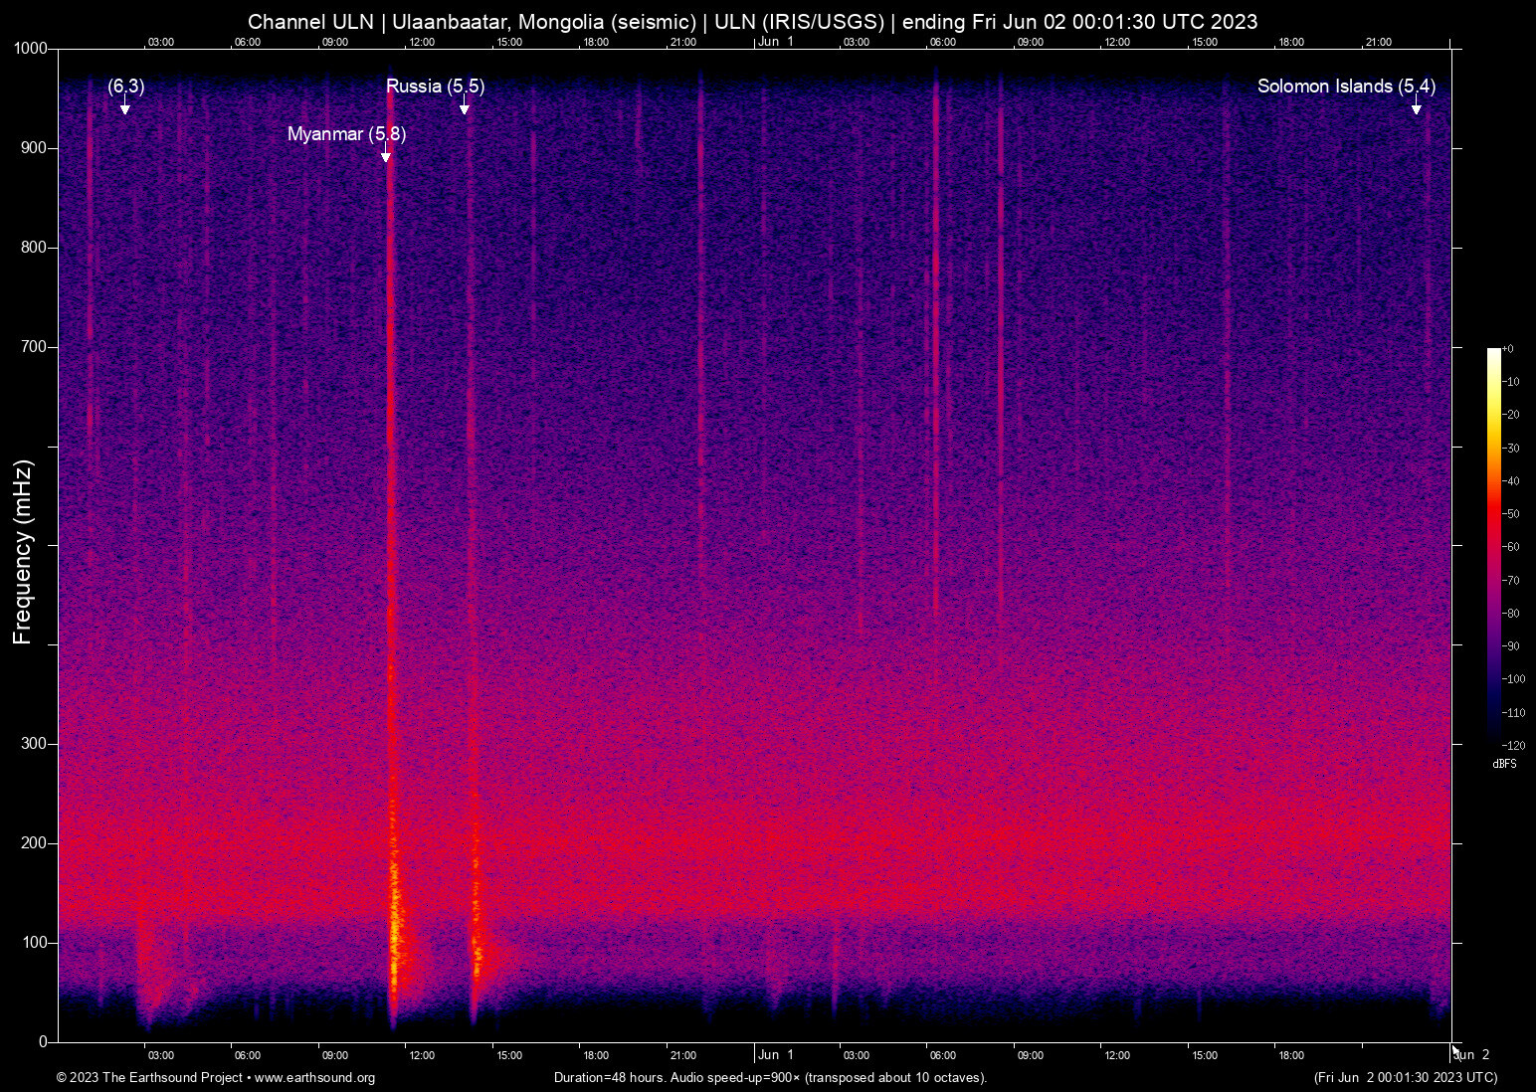Select the 1000 frequency tick label
This screenshot has height=1092, width=1536.
tap(31, 48)
